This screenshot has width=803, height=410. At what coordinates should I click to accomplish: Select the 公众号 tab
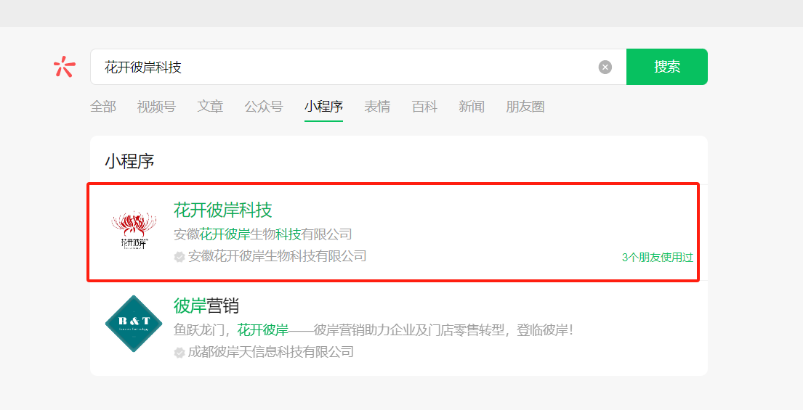click(263, 107)
